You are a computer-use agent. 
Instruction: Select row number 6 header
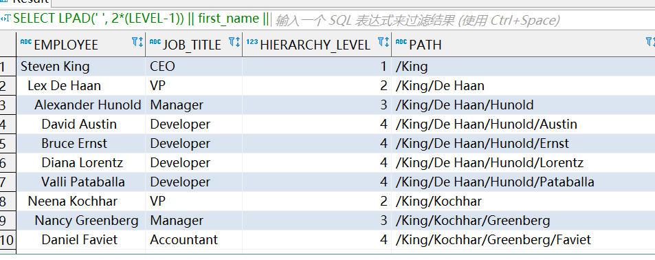point(8,162)
